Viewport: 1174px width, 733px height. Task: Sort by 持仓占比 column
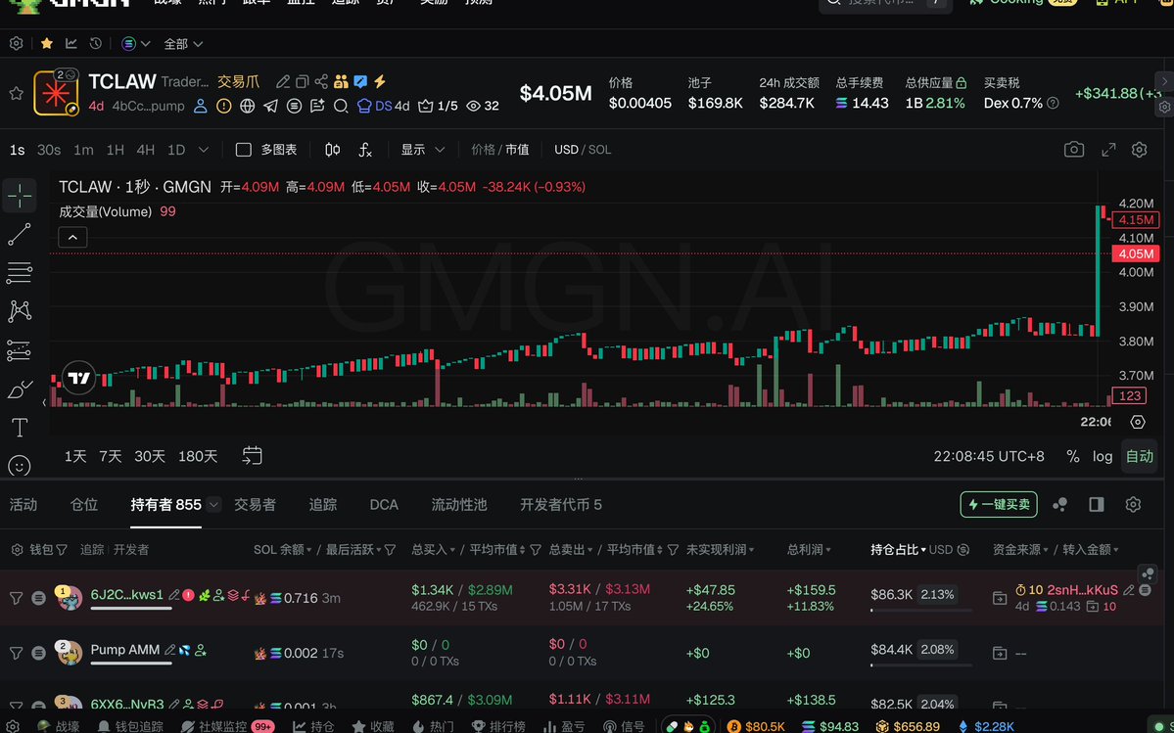[898, 550]
